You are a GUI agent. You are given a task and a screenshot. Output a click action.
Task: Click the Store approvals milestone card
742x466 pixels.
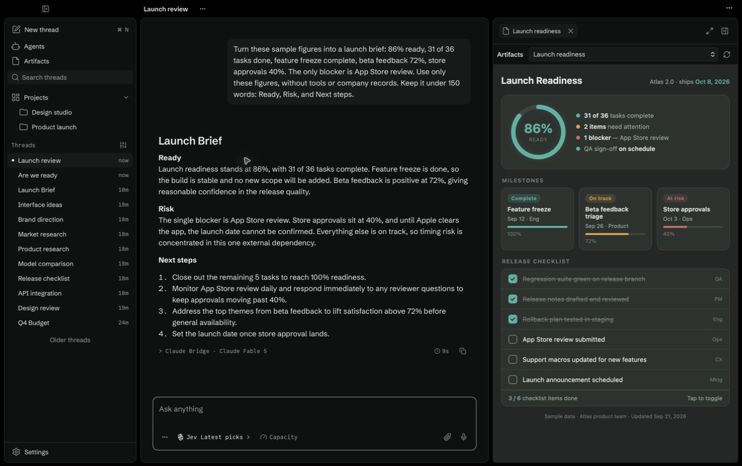[693, 218]
